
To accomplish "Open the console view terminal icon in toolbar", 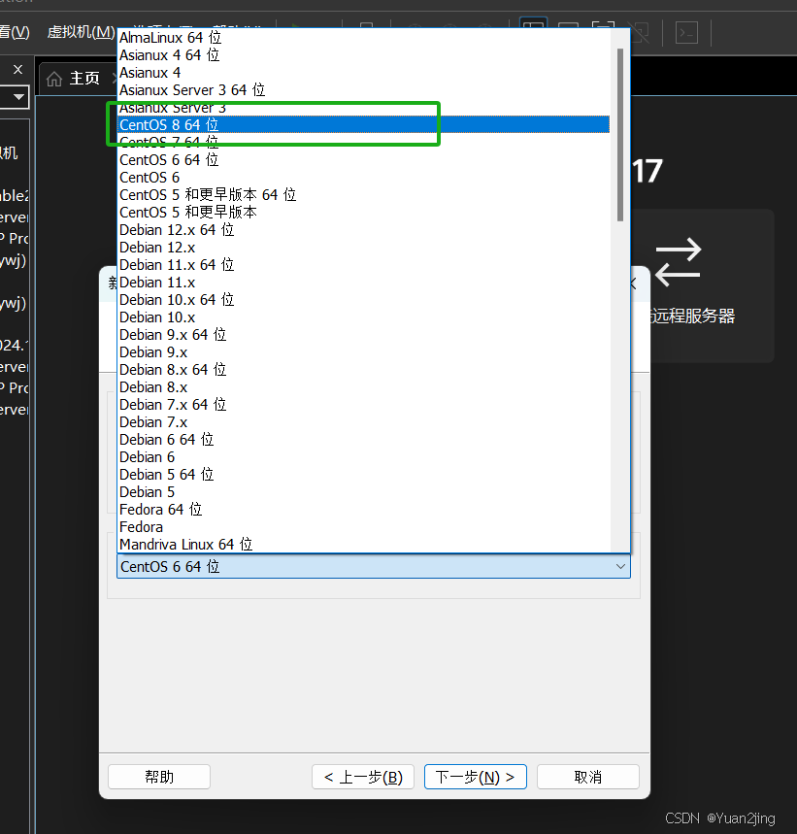I will (x=686, y=33).
